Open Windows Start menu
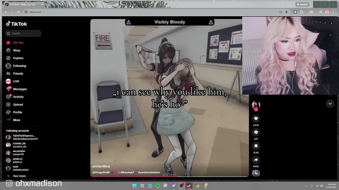 (x=135, y=186)
